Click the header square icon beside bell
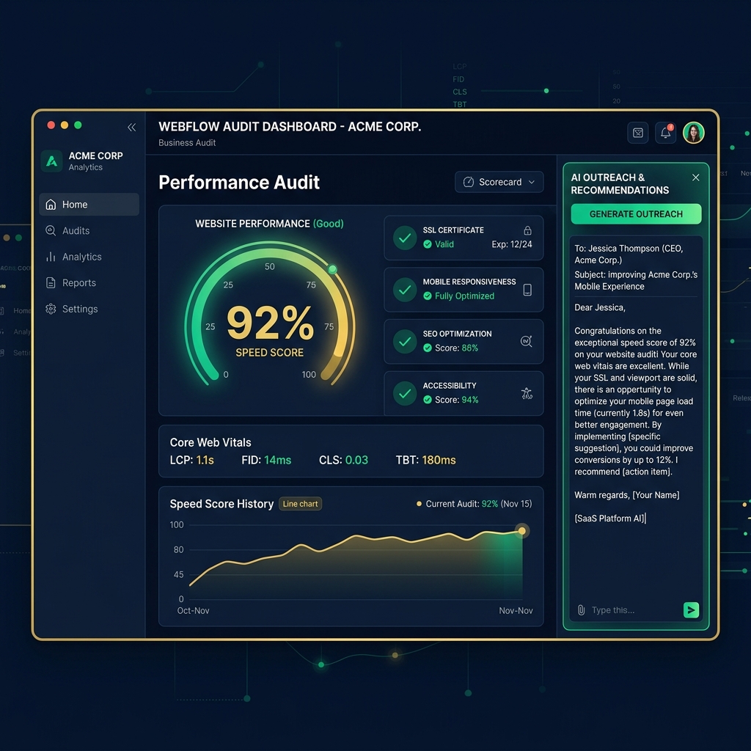This screenshot has height=751, width=751. tap(638, 133)
